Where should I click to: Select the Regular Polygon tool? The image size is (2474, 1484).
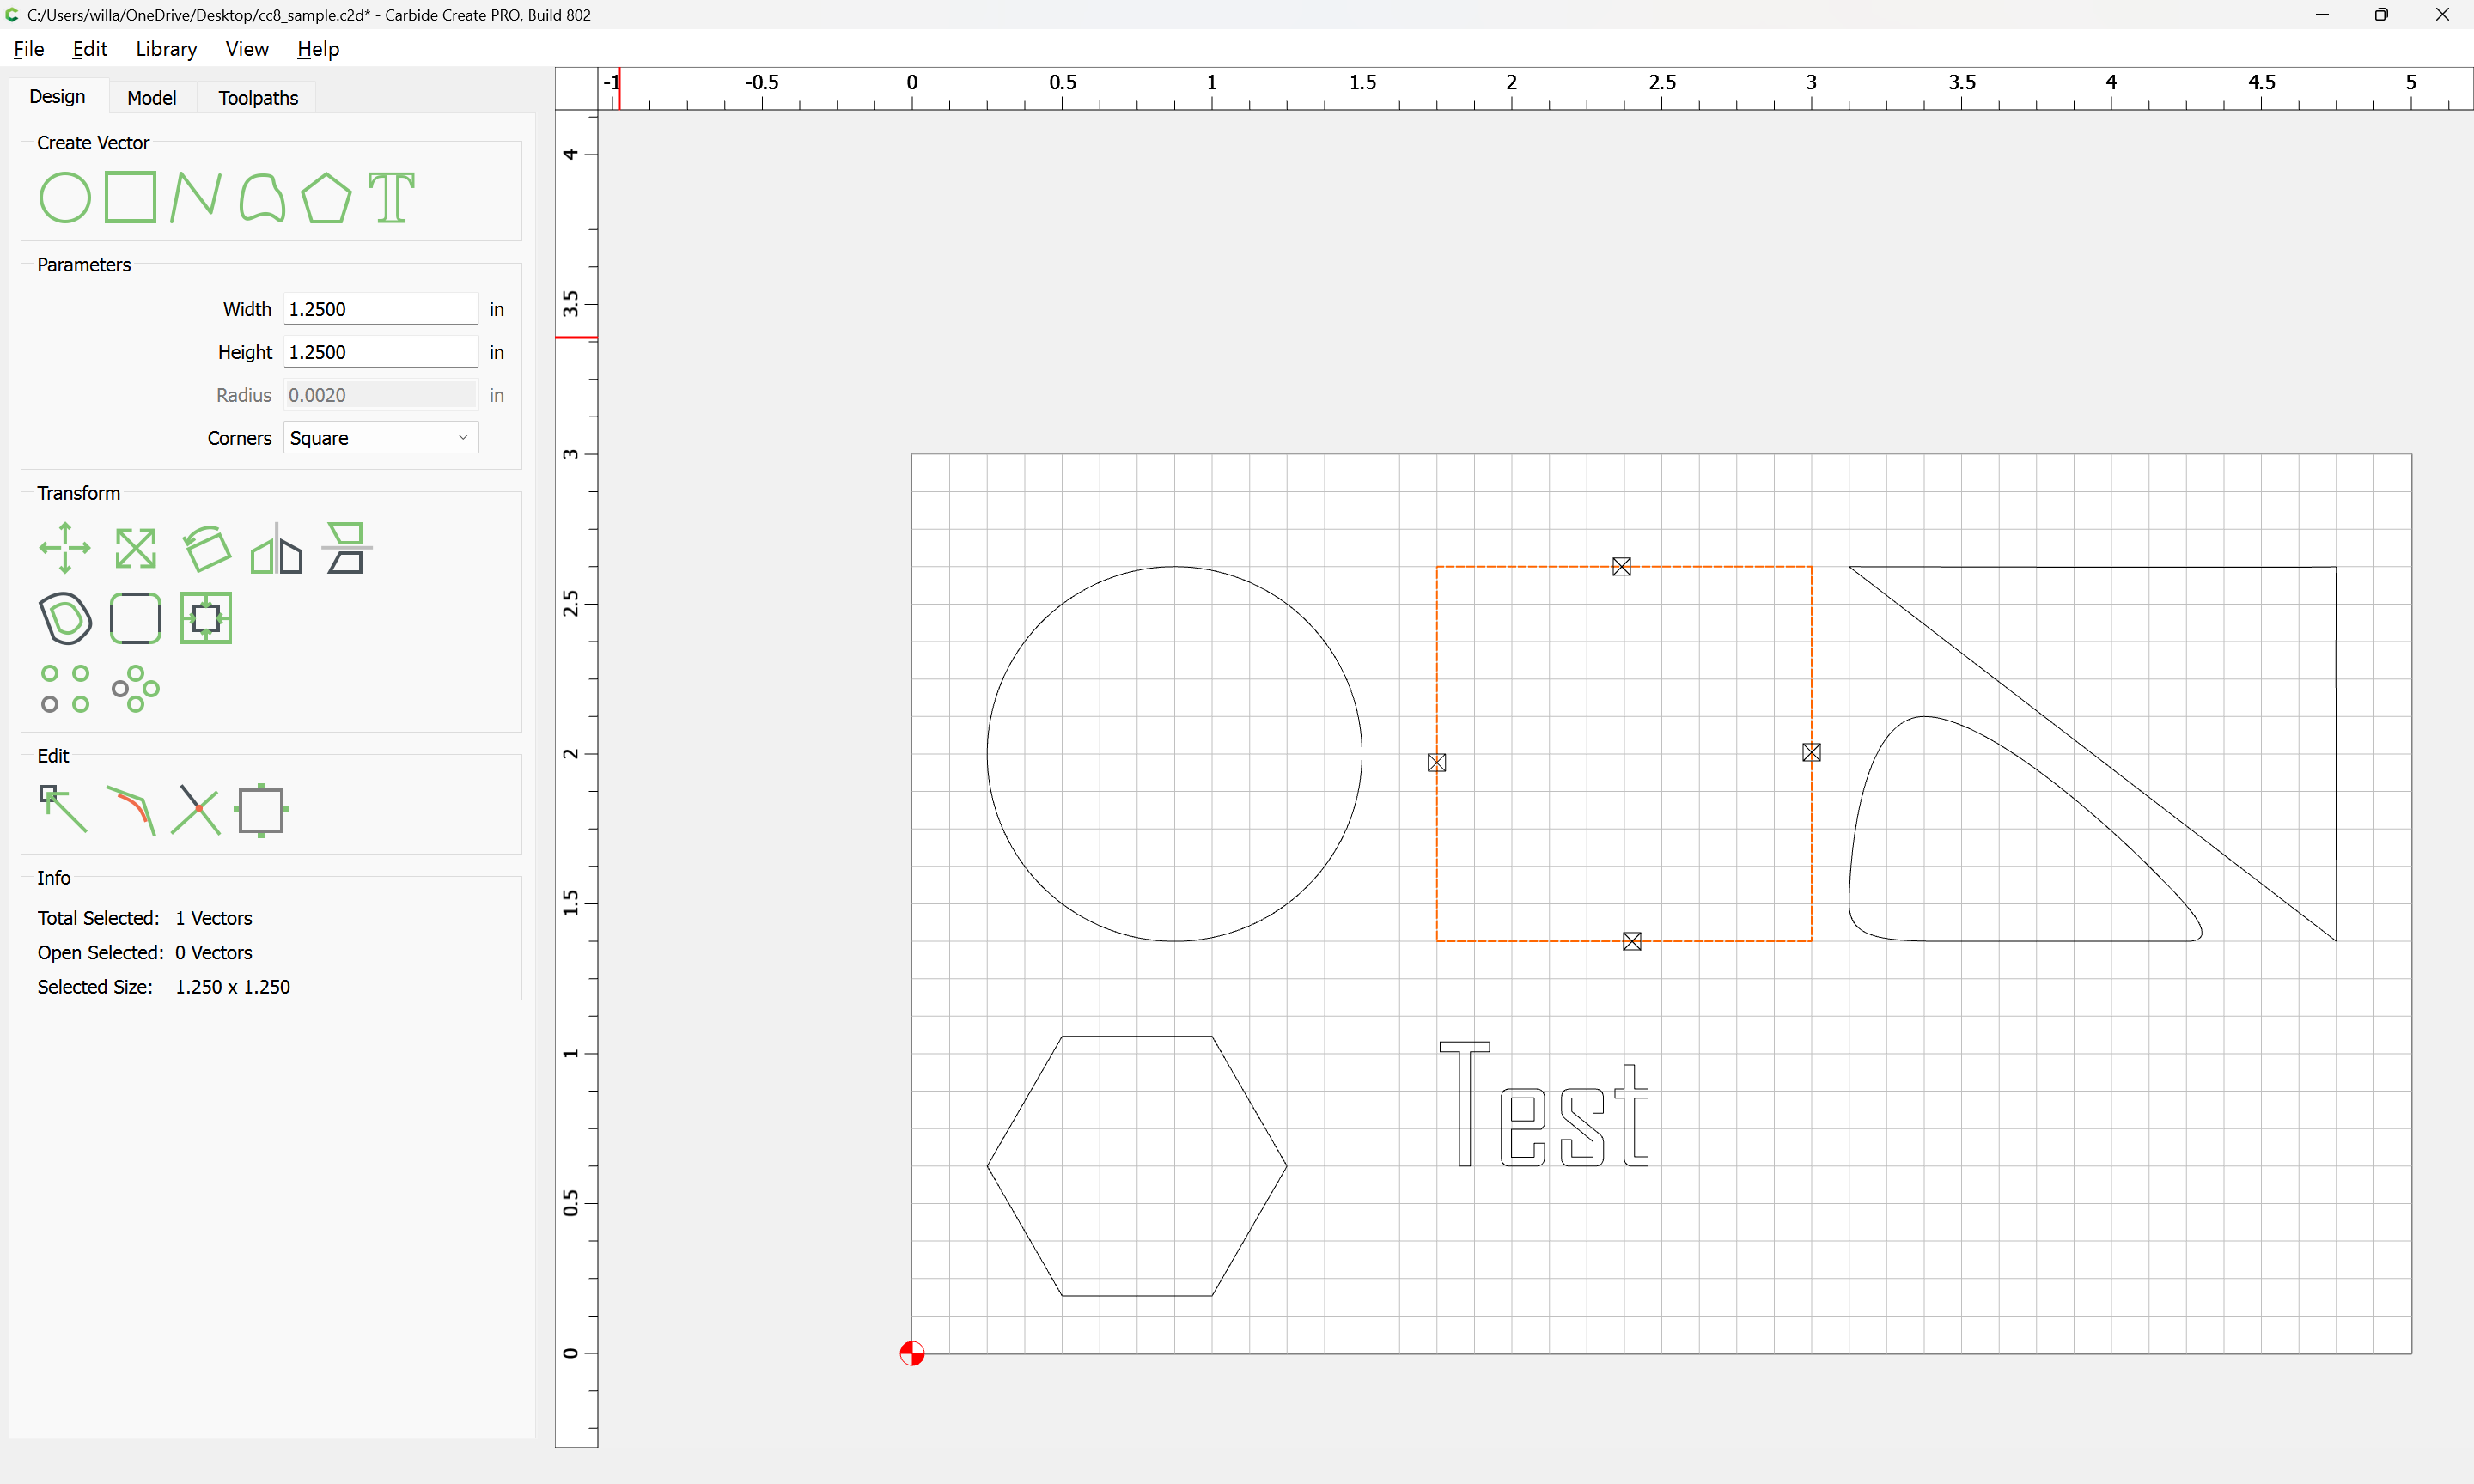pyautogui.click(x=327, y=197)
